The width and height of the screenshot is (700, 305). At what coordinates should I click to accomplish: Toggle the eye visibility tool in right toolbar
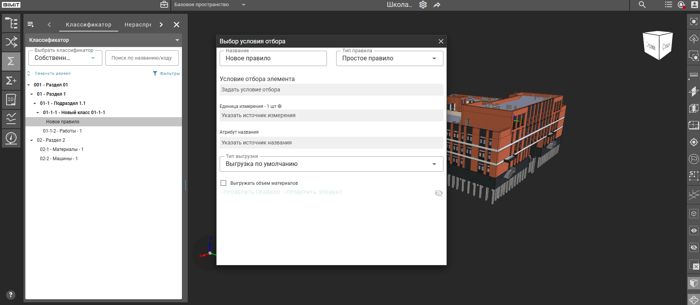[693, 230]
